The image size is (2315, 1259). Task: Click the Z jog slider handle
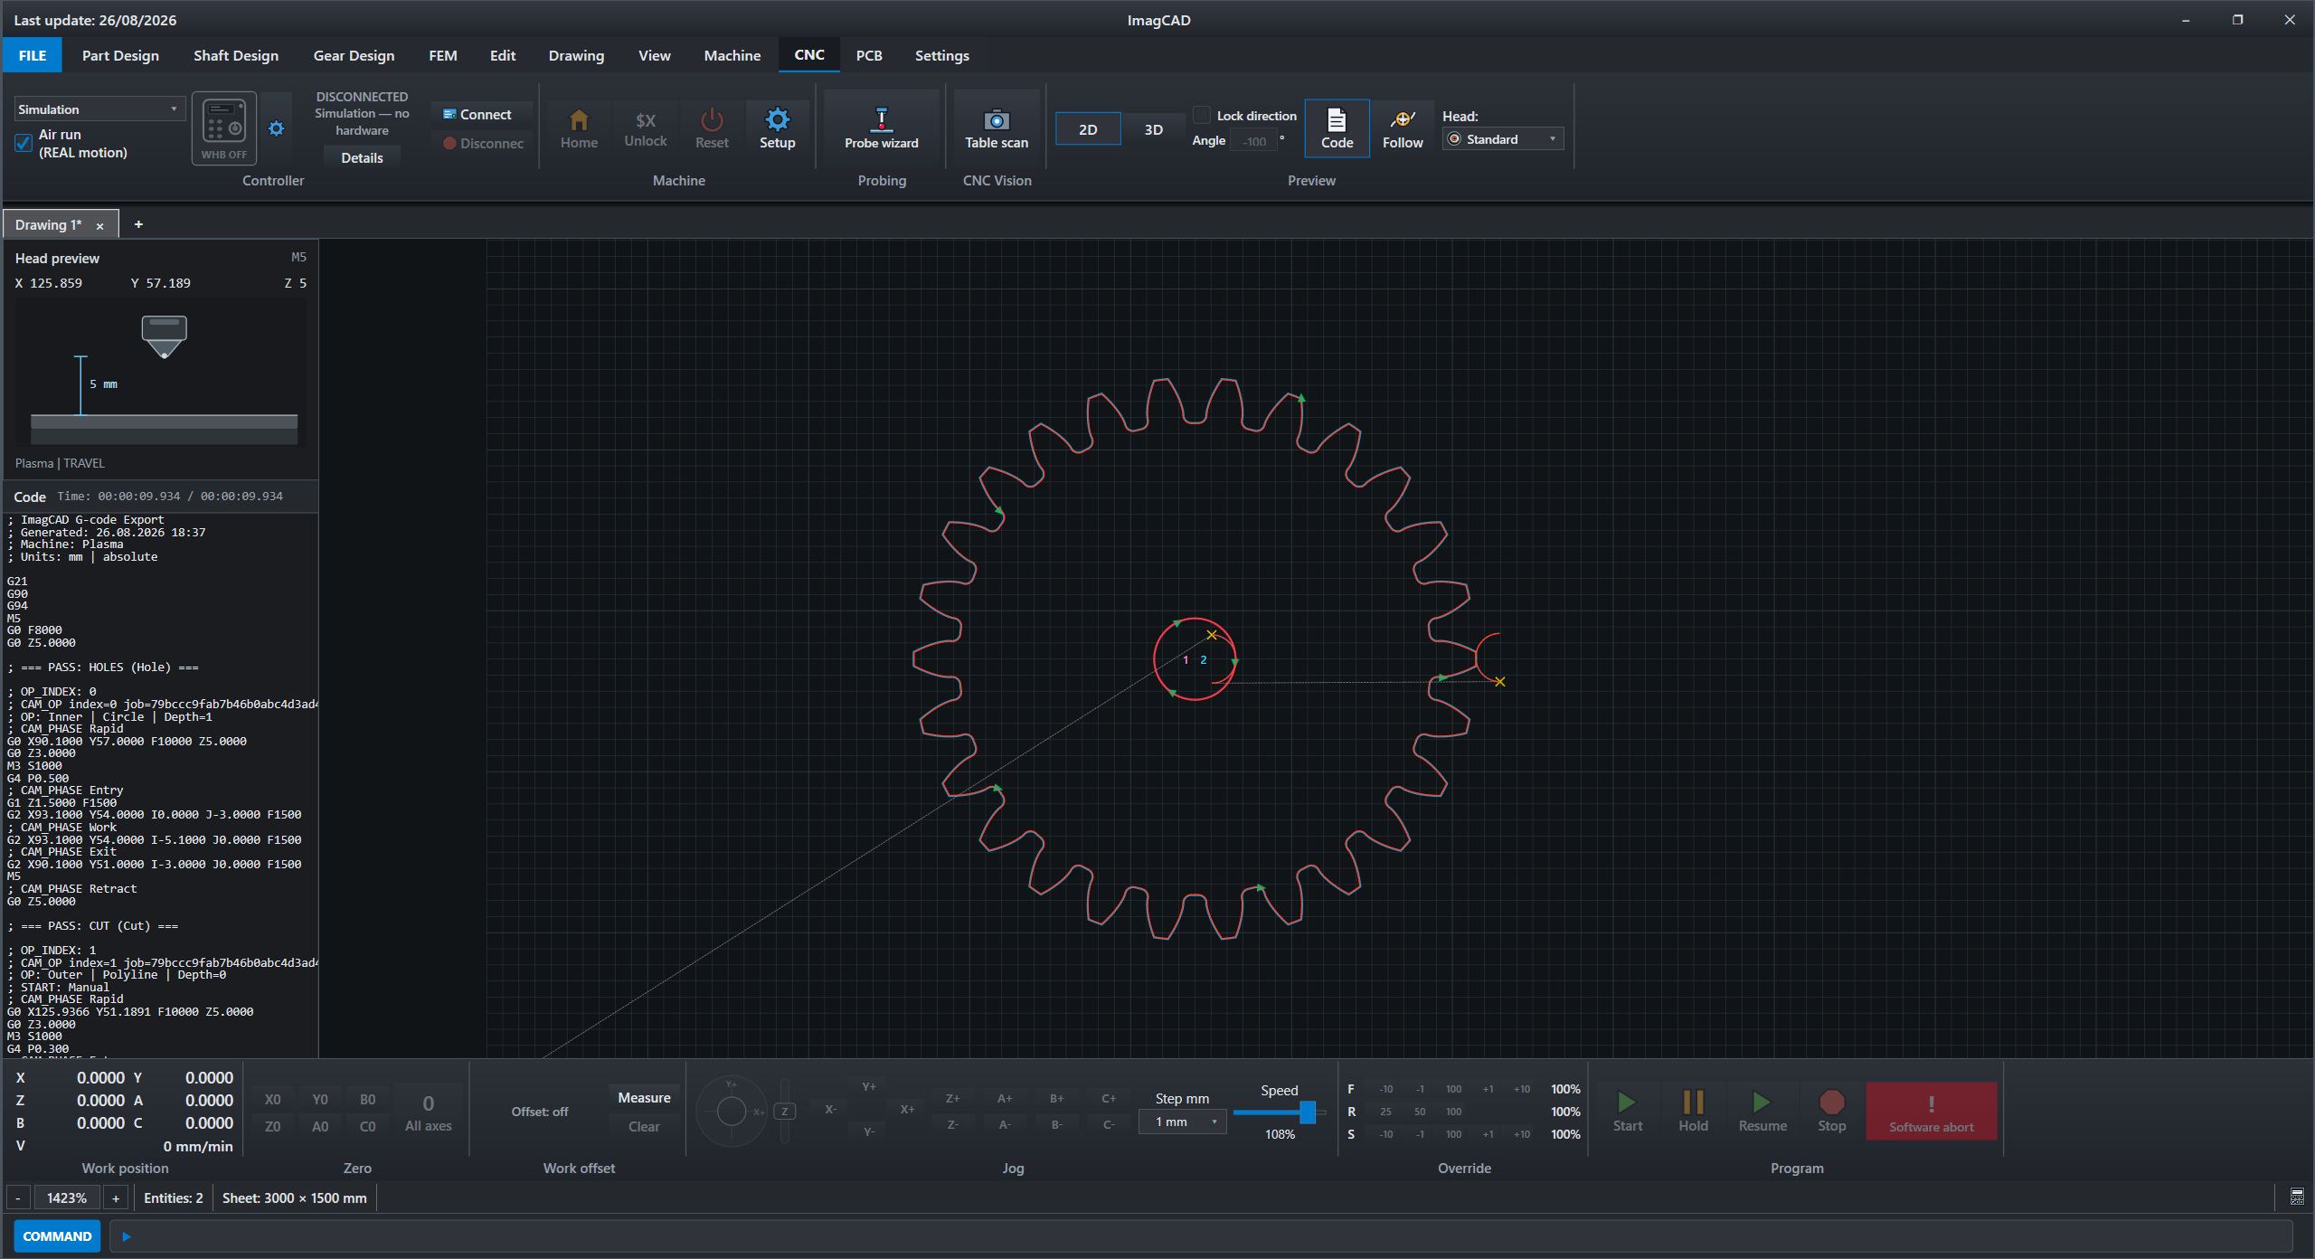coord(785,1112)
